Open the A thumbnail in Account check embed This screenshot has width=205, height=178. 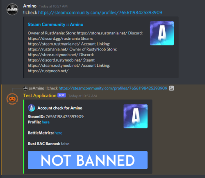coord(135,116)
